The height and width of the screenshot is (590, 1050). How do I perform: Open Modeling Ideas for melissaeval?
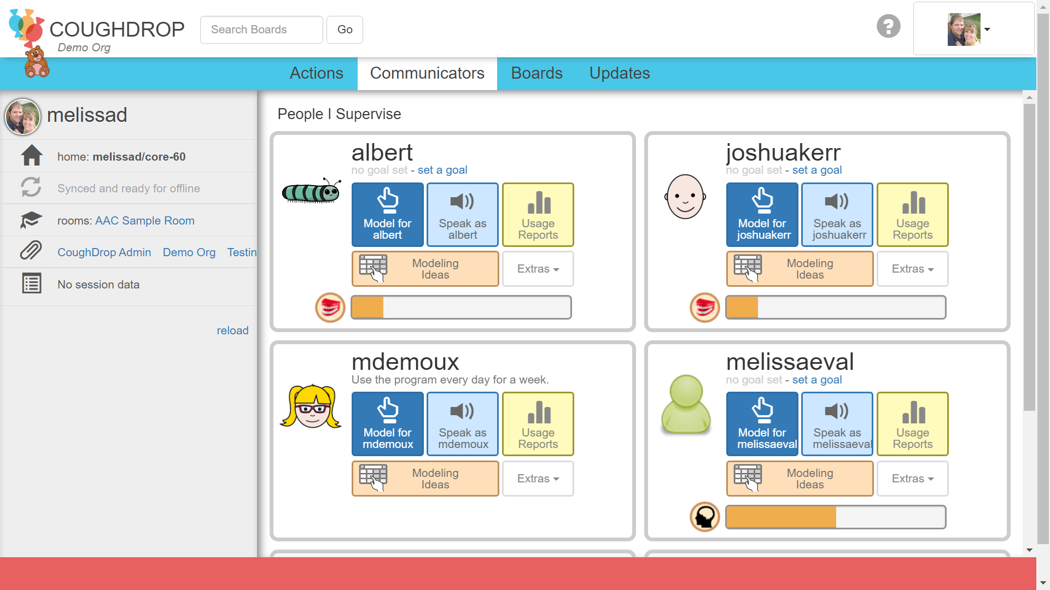pos(800,479)
